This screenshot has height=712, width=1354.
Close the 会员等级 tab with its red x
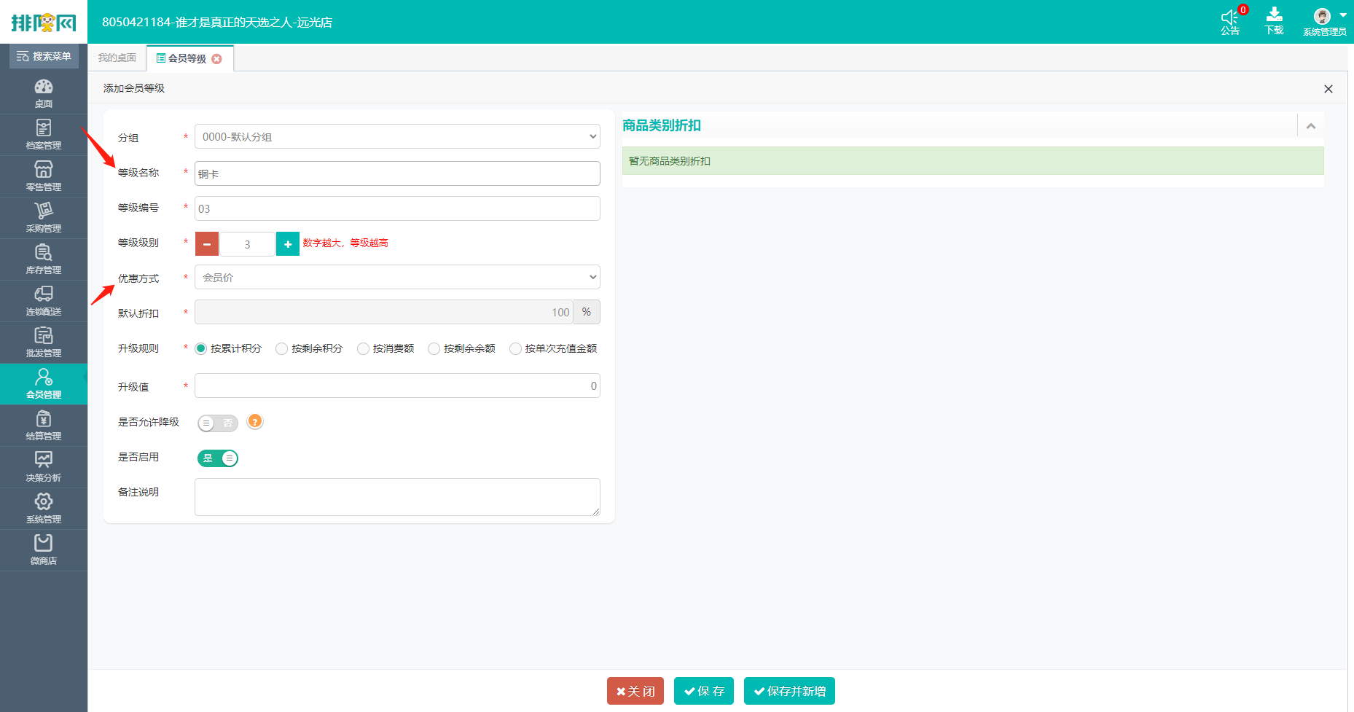[216, 59]
